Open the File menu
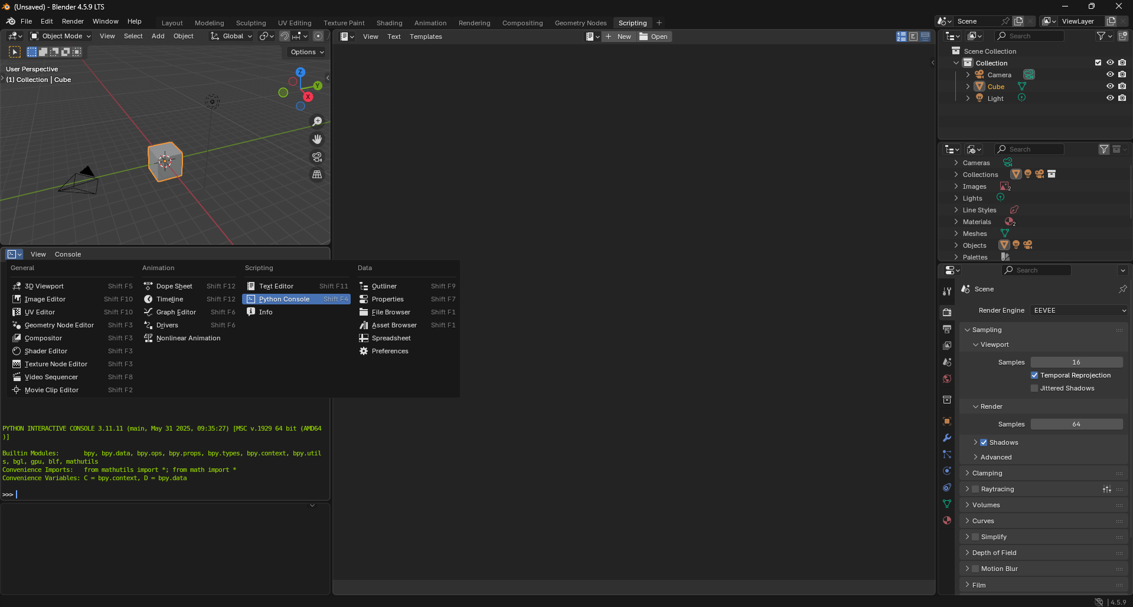Image resolution: width=1133 pixels, height=607 pixels. 27,21
